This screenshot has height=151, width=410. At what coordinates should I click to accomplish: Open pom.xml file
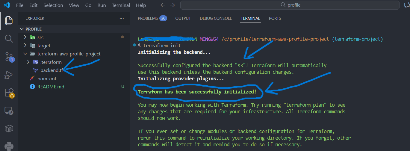click(x=47, y=78)
